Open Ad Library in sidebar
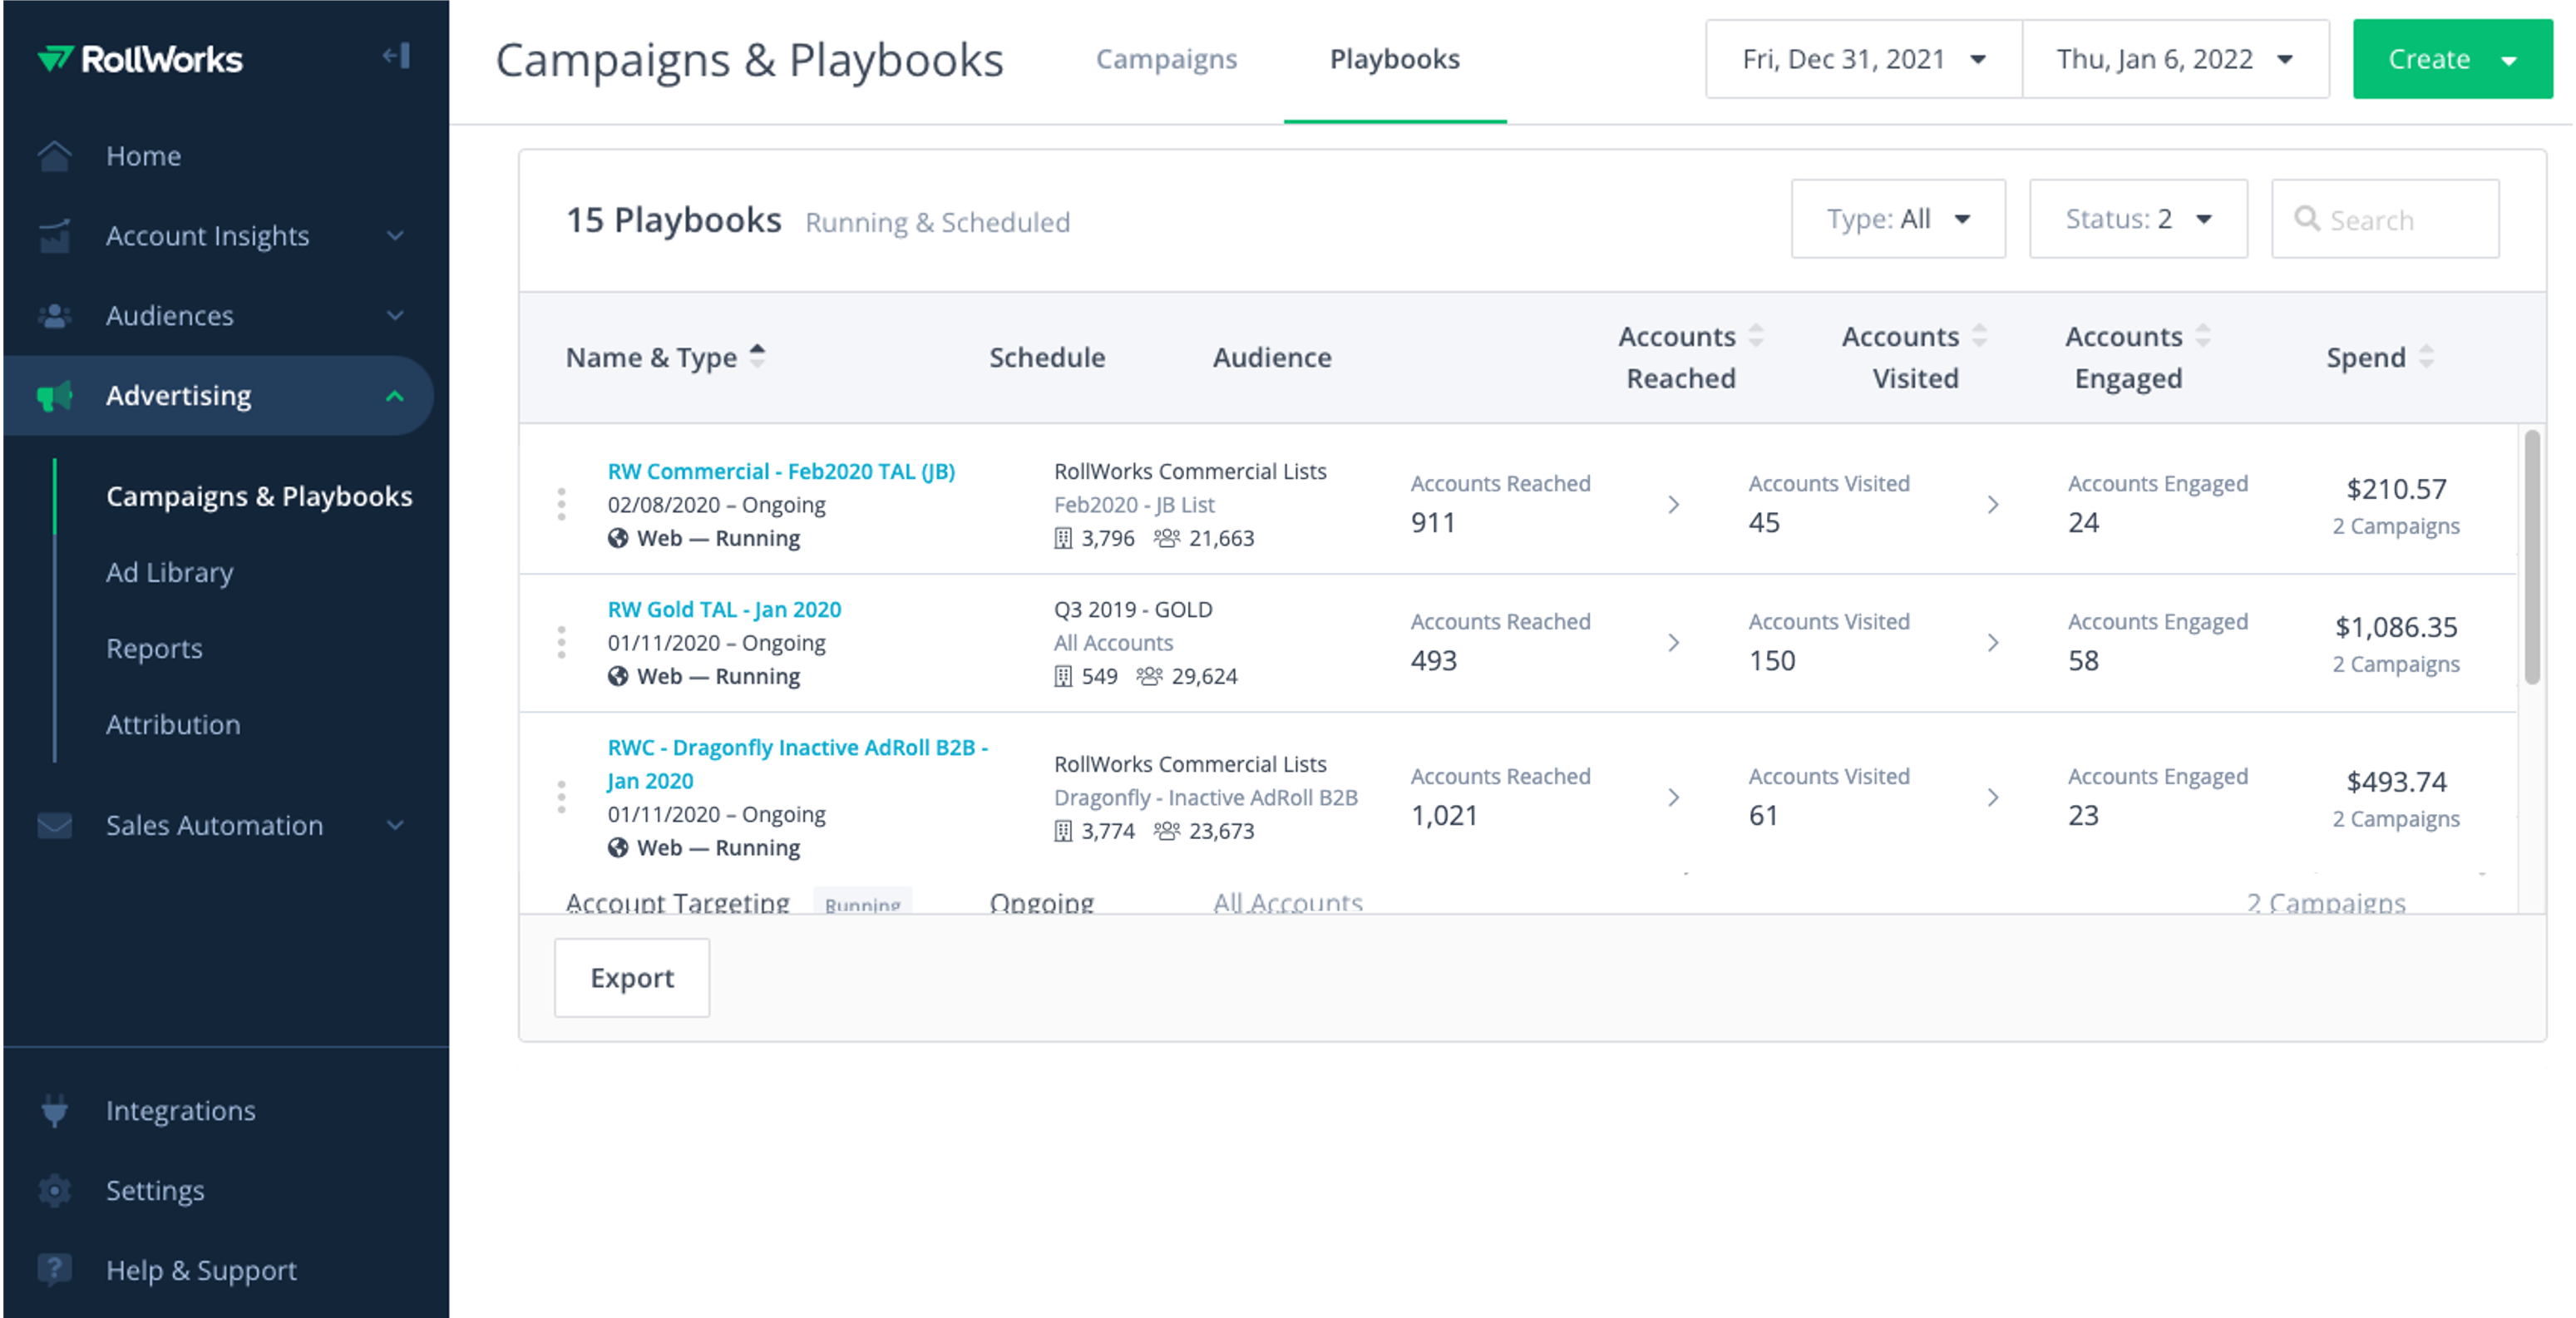Image resolution: width=2576 pixels, height=1318 pixels. pyautogui.click(x=170, y=573)
